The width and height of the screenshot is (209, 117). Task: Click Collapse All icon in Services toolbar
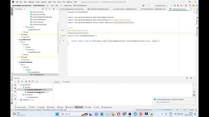(x=22, y=82)
